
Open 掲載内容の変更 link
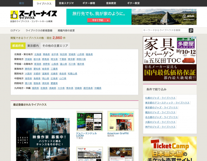pyautogui.click(x=66, y=31)
